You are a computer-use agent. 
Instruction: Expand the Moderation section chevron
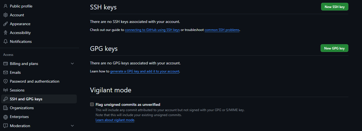[72, 126]
